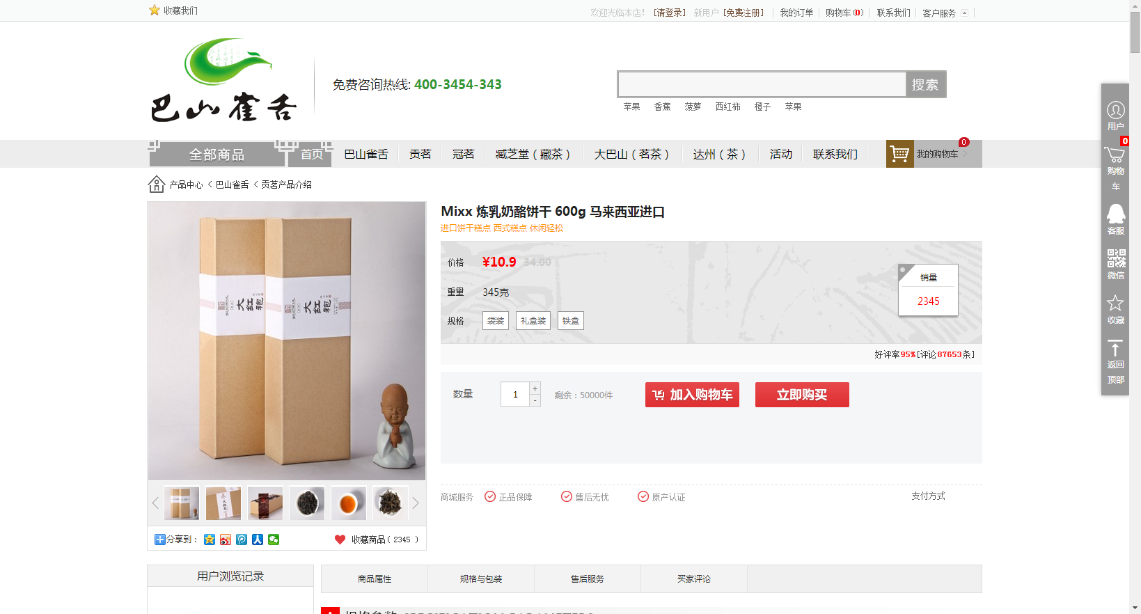The height and width of the screenshot is (614, 1141).
Task: Click the user profile icon in the side panel
Action: coord(1115,110)
